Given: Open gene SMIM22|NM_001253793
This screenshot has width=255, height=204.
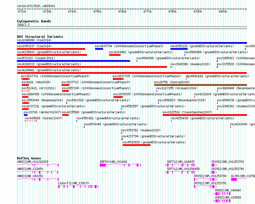Looking at the screenshot, I should pos(227,162).
